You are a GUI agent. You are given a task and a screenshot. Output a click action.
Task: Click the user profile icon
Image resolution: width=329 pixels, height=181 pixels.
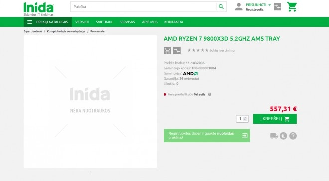coord(239,7)
